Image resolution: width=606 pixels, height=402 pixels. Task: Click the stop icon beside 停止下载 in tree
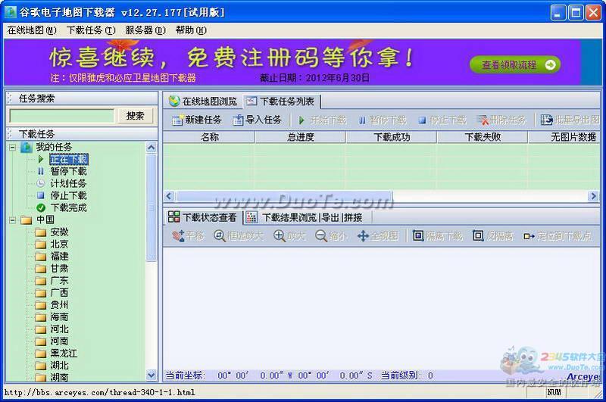pos(41,195)
